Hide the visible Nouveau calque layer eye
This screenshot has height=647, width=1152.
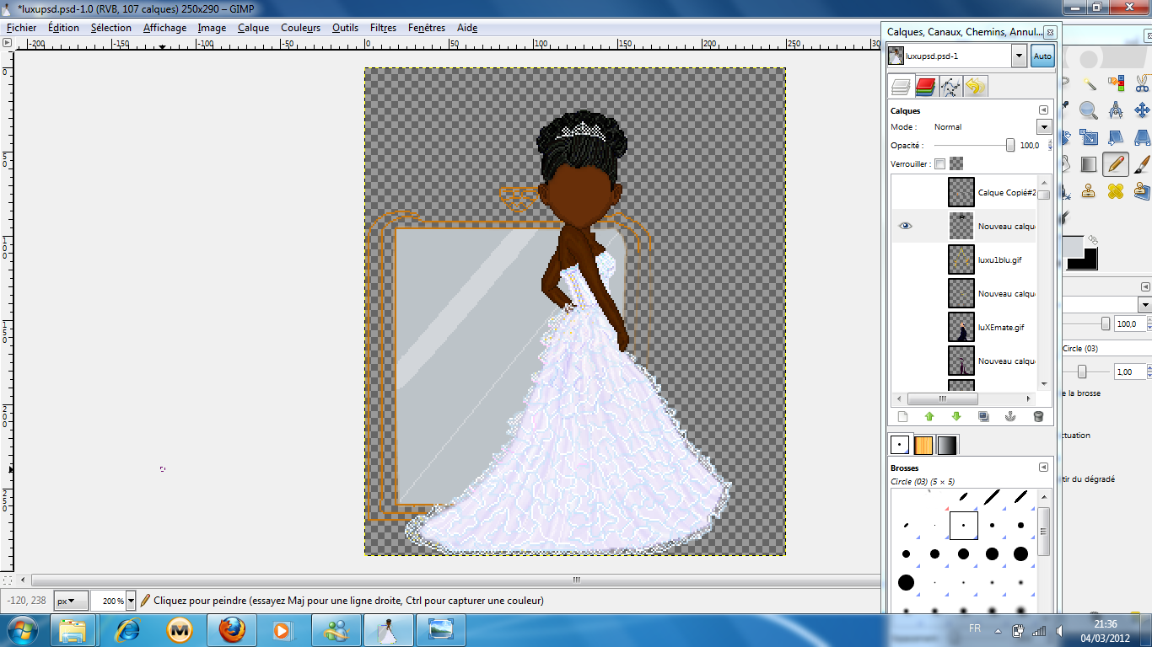pyautogui.click(x=906, y=226)
